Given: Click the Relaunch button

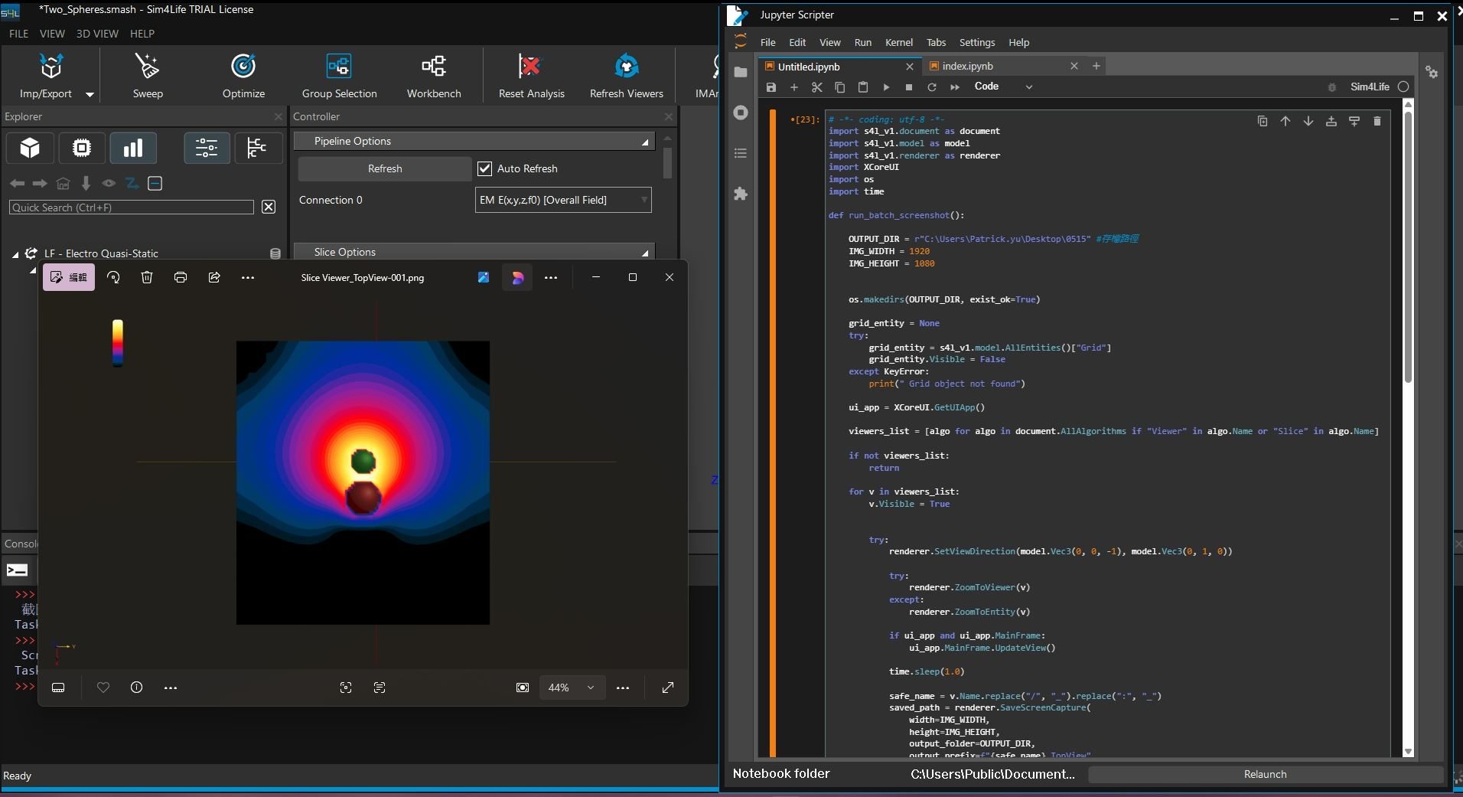Looking at the screenshot, I should [x=1265, y=774].
